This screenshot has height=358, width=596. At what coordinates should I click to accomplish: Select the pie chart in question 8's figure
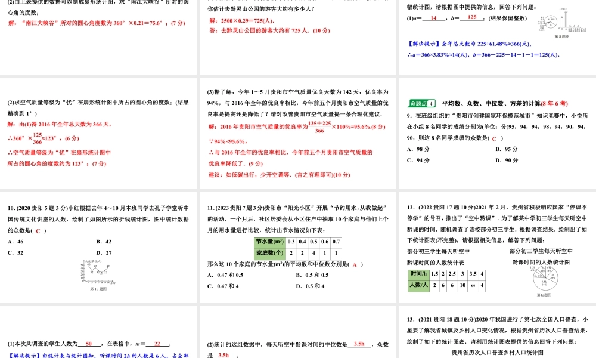(551, 21)
